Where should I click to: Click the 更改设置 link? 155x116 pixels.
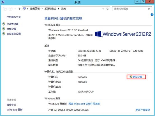(x=137, y=77)
